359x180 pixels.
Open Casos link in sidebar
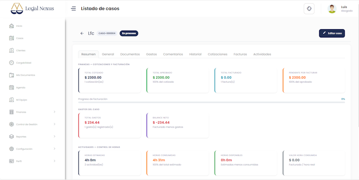point(20,38)
